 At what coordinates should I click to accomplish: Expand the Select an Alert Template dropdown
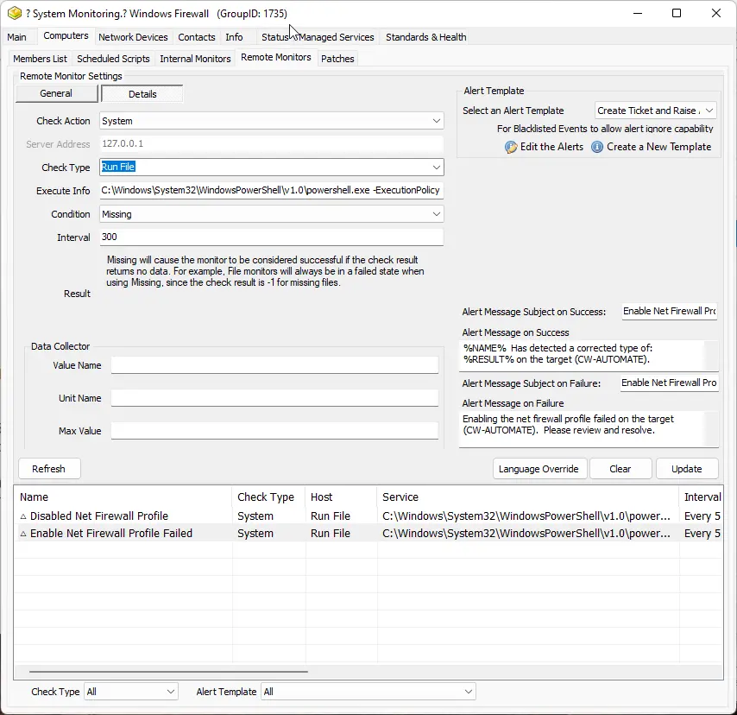pos(709,111)
